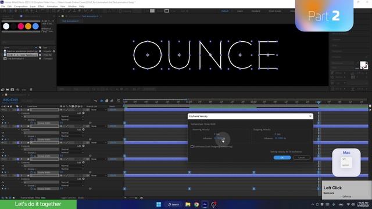Toggle visibility eye of second timeline layer
This screenshot has width=372, height=209.
point(2,127)
